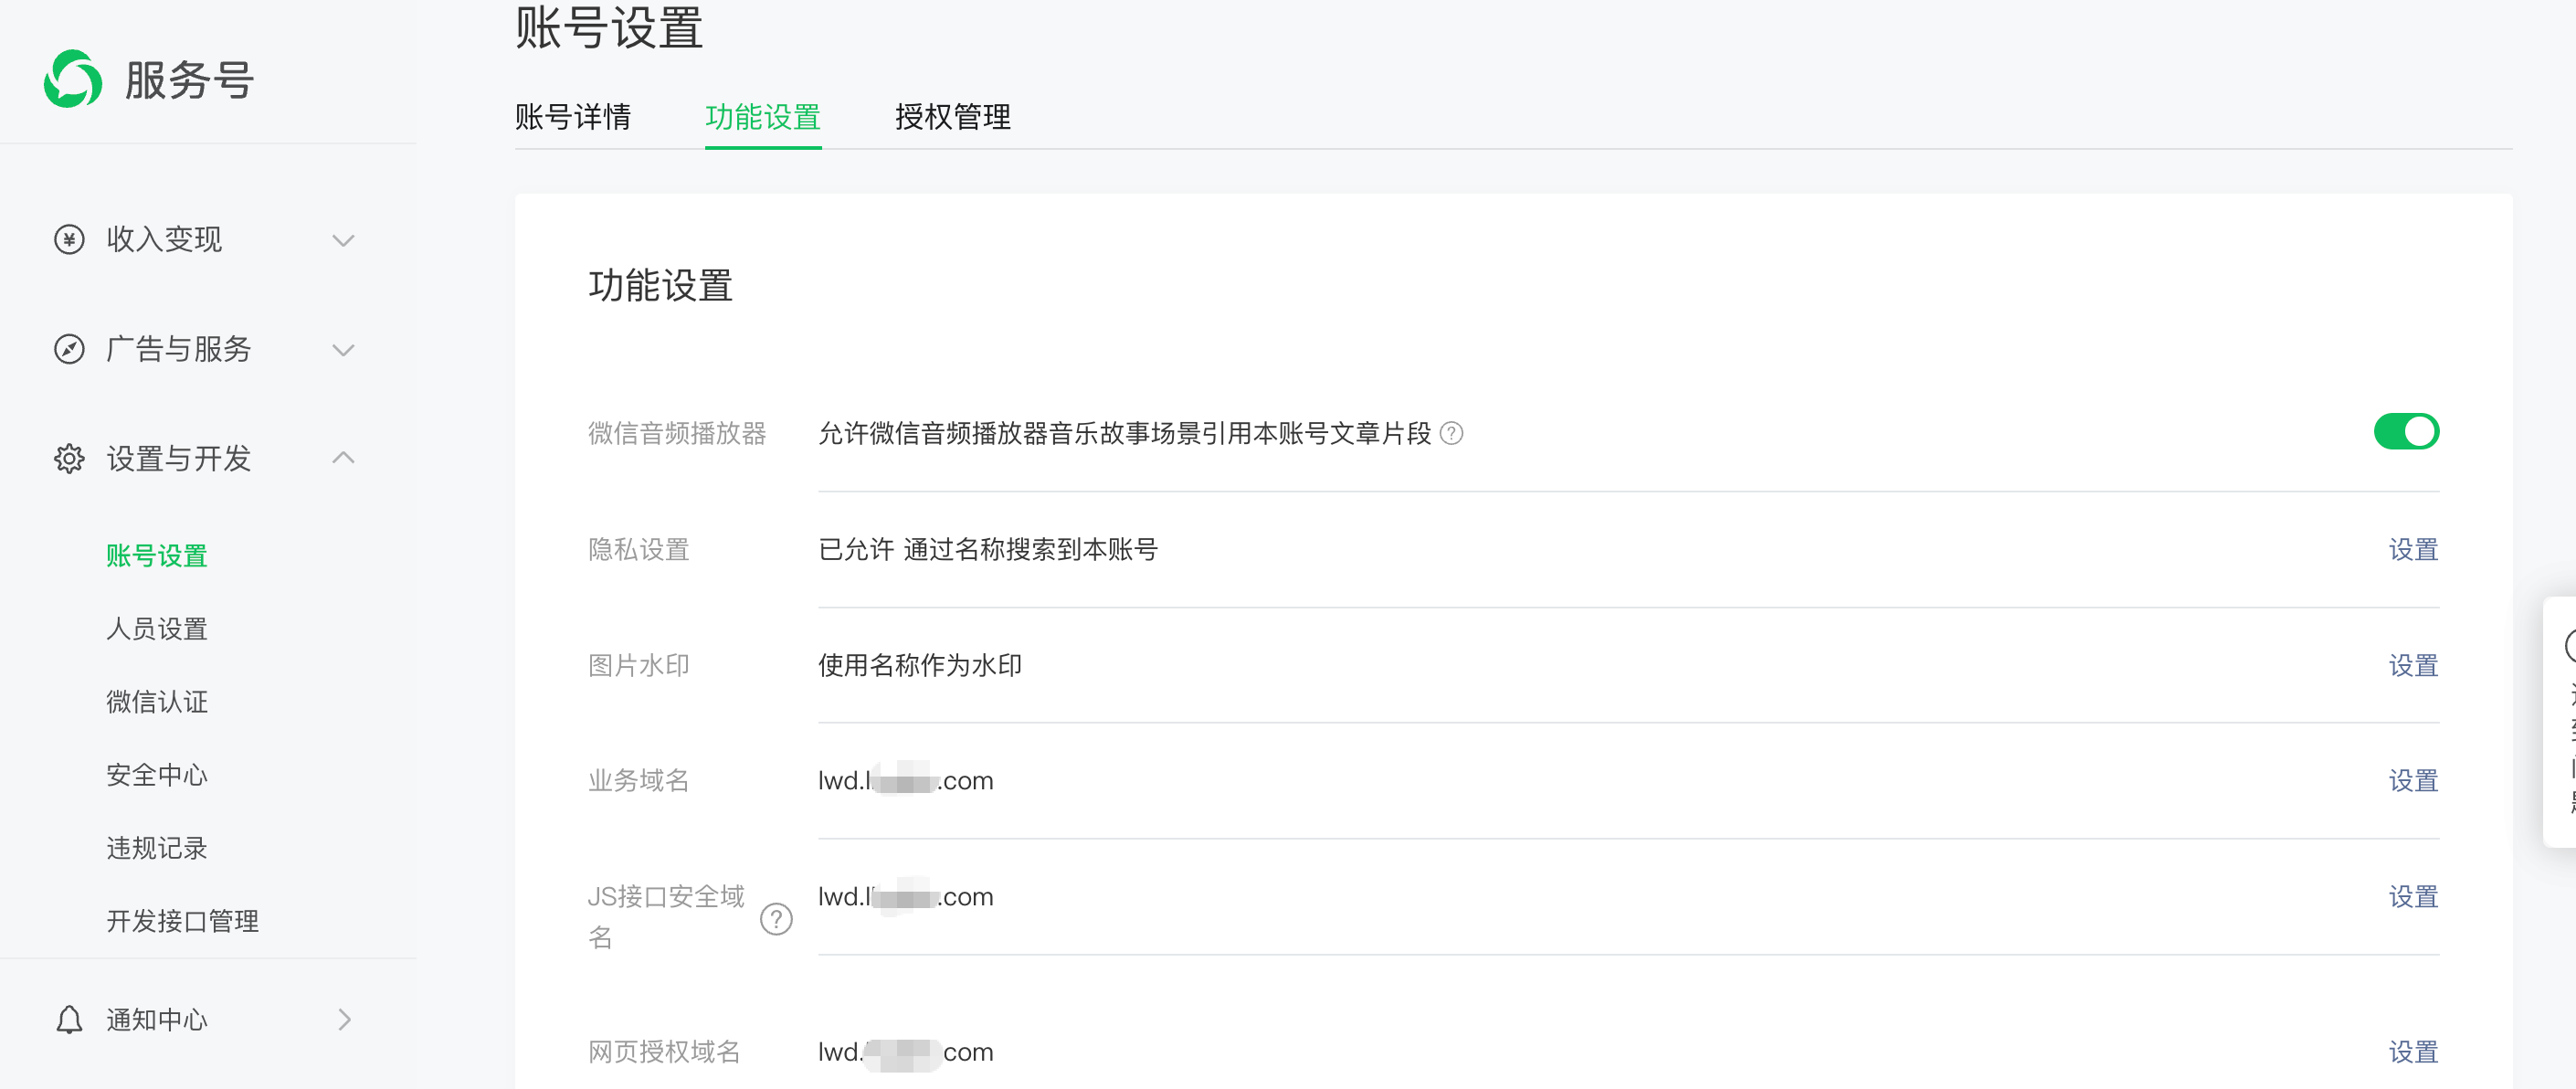This screenshot has width=2576, height=1089.
Task: Click the green WeChat 服务号 logo
Action: point(73,79)
